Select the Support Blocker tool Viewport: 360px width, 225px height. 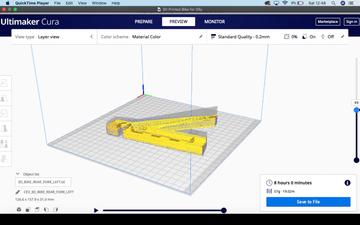[4, 159]
